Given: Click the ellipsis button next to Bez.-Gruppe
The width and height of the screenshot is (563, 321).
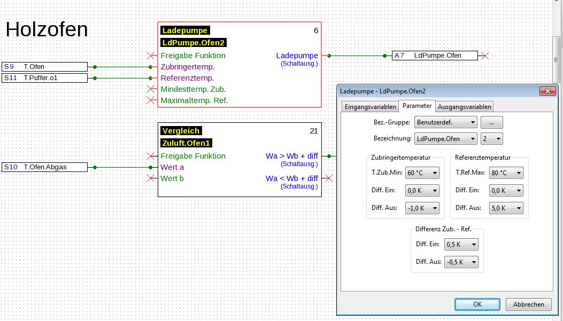Looking at the screenshot, I should pos(491,122).
